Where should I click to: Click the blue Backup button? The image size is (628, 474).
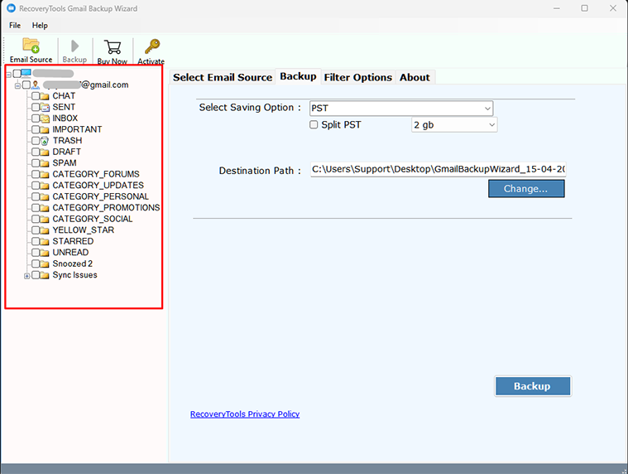(532, 386)
